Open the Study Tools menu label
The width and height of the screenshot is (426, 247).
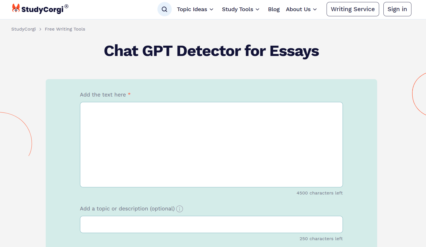(x=237, y=9)
